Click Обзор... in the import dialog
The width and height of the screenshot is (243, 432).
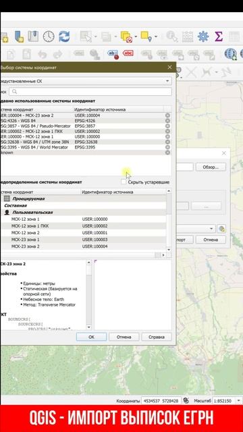tap(211, 167)
